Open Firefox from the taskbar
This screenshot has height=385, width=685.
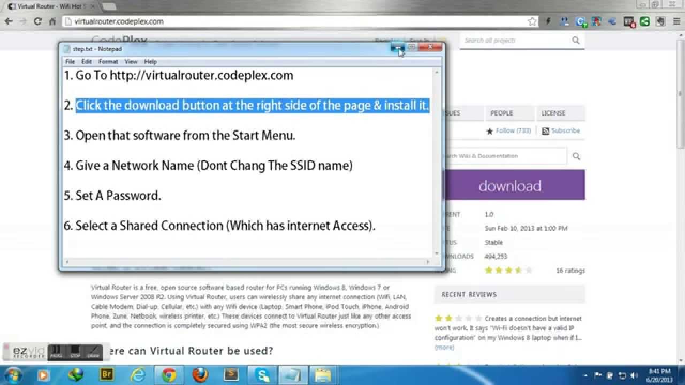(200, 375)
